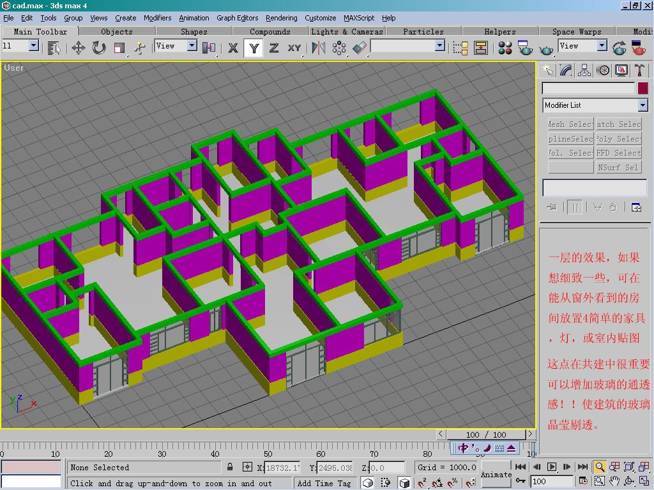Open the Graph Editors menu

238,18
